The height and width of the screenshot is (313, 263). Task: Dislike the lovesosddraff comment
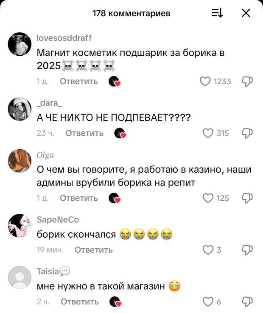(247, 82)
